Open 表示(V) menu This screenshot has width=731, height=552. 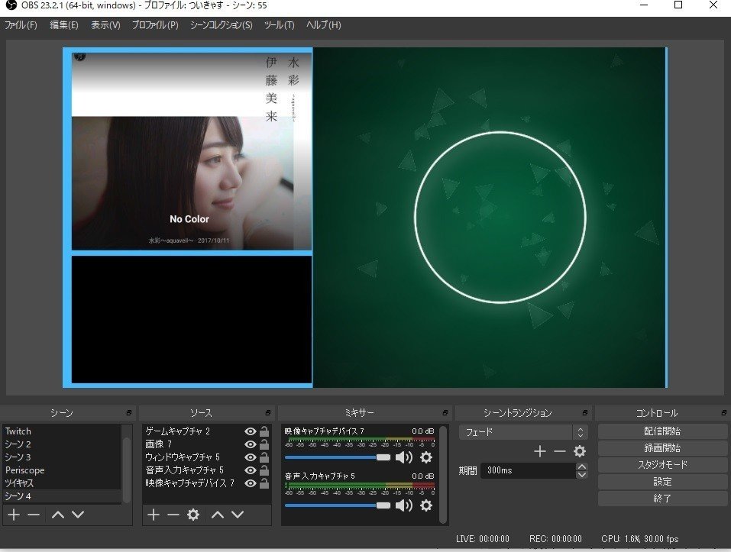tap(105, 25)
